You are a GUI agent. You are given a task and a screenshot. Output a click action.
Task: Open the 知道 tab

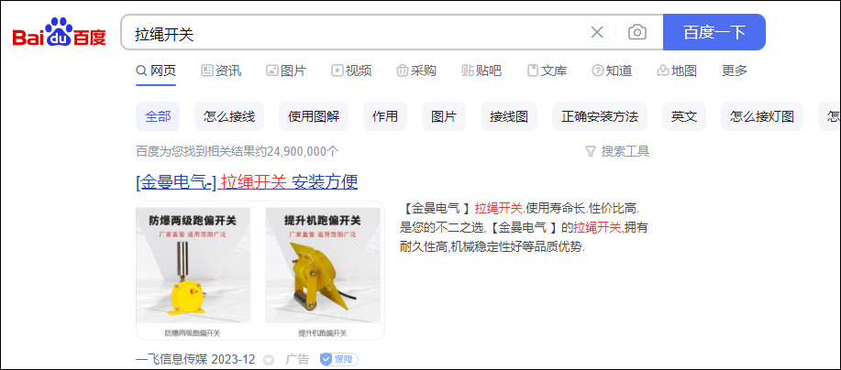[x=612, y=71]
